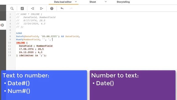This screenshot has width=177, height=100.
Task: Expand the Sheet dropdown chevron
Action: pyautogui.click(x=106, y=2)
